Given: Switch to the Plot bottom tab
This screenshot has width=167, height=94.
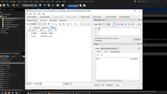Looking at the screenshot, I should (x=103, y=85).
